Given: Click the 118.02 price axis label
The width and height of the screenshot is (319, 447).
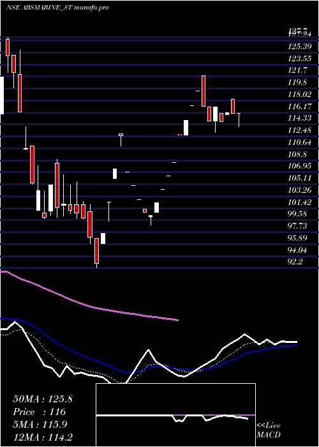Looking at the screenshot, I should 300,95.
